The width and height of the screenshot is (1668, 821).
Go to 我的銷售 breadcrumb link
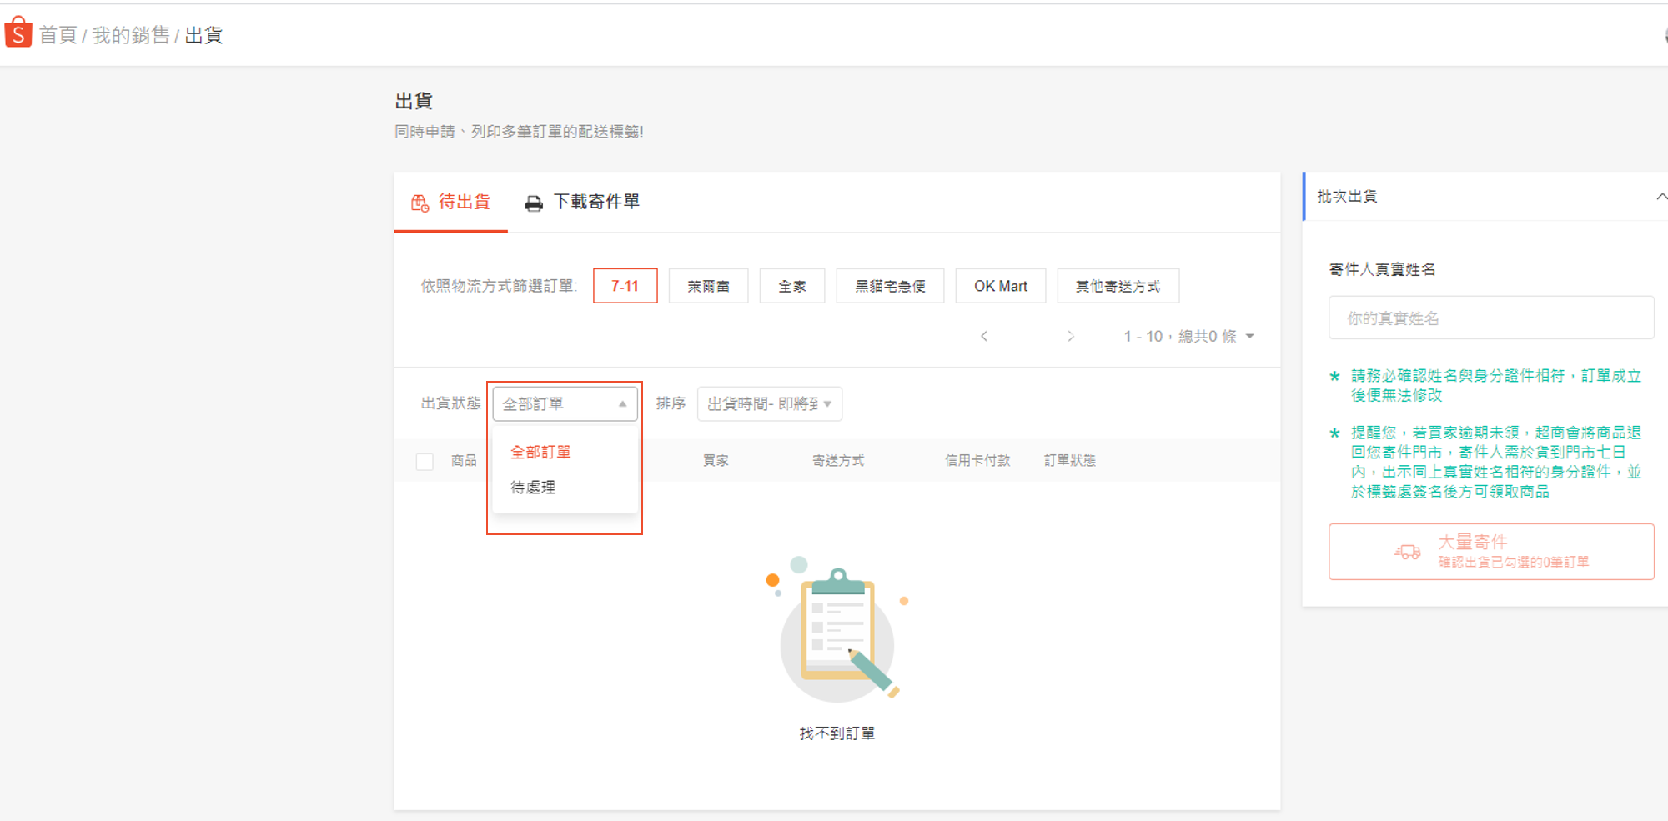[x=131, y=35]
